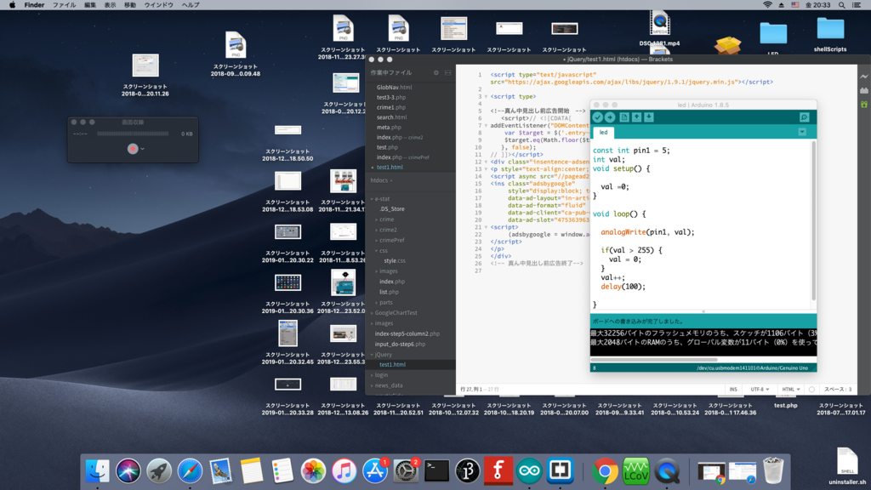This screenshot has width=871, height=490.
Task: Open the Arduino Serial Monitor
Action: click(804, 117)
